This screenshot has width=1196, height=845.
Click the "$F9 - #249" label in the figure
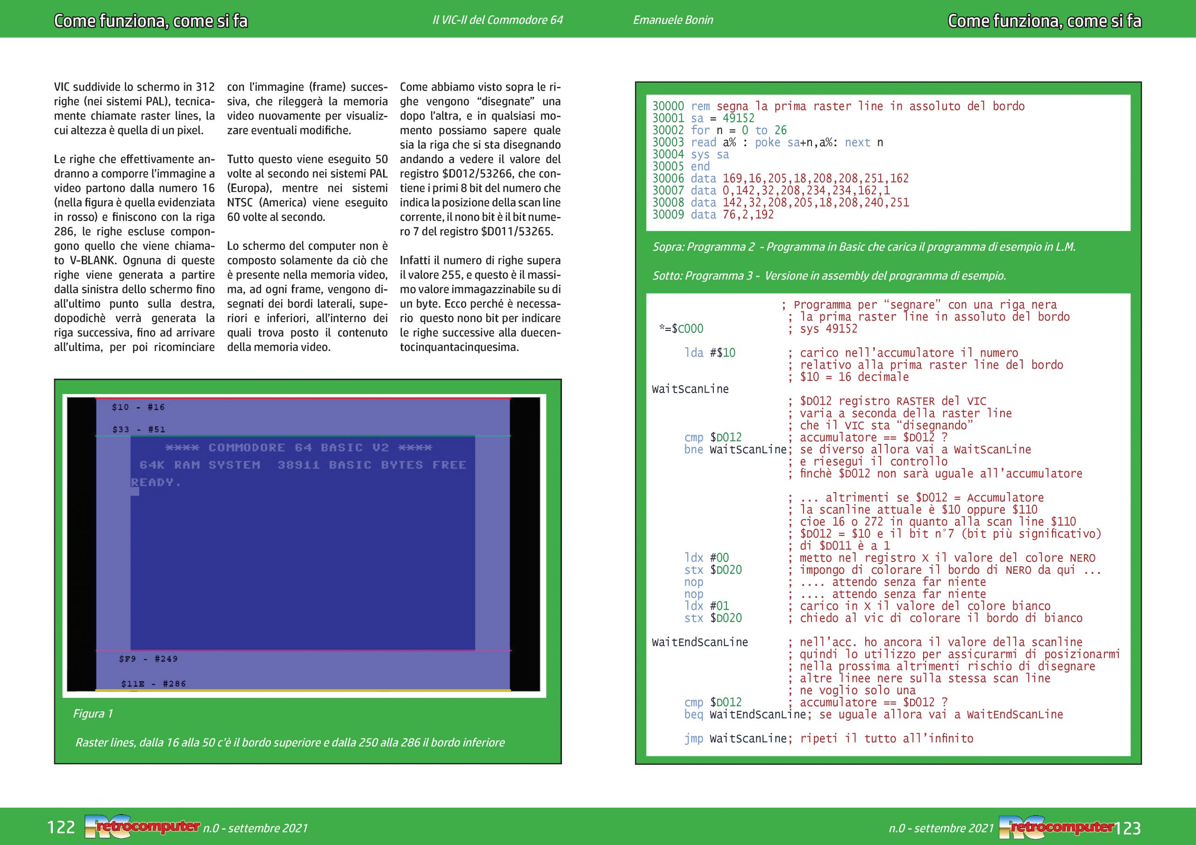(149, 659)
